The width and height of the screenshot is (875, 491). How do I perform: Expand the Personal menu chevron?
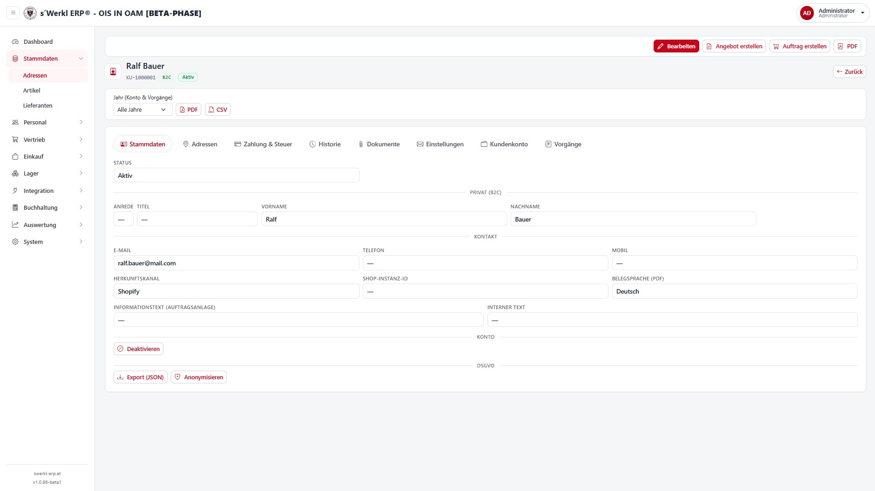tap(81, 122)
